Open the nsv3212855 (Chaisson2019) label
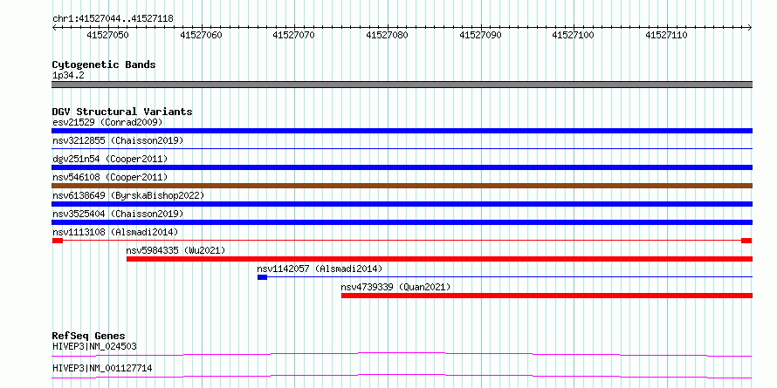Screen dimensions: 777x388 [118, 140]
